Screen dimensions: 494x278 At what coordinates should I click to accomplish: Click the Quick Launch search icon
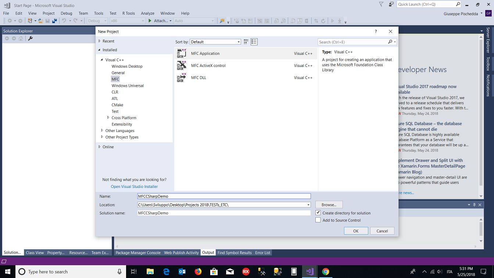click(x=458, y=4)
